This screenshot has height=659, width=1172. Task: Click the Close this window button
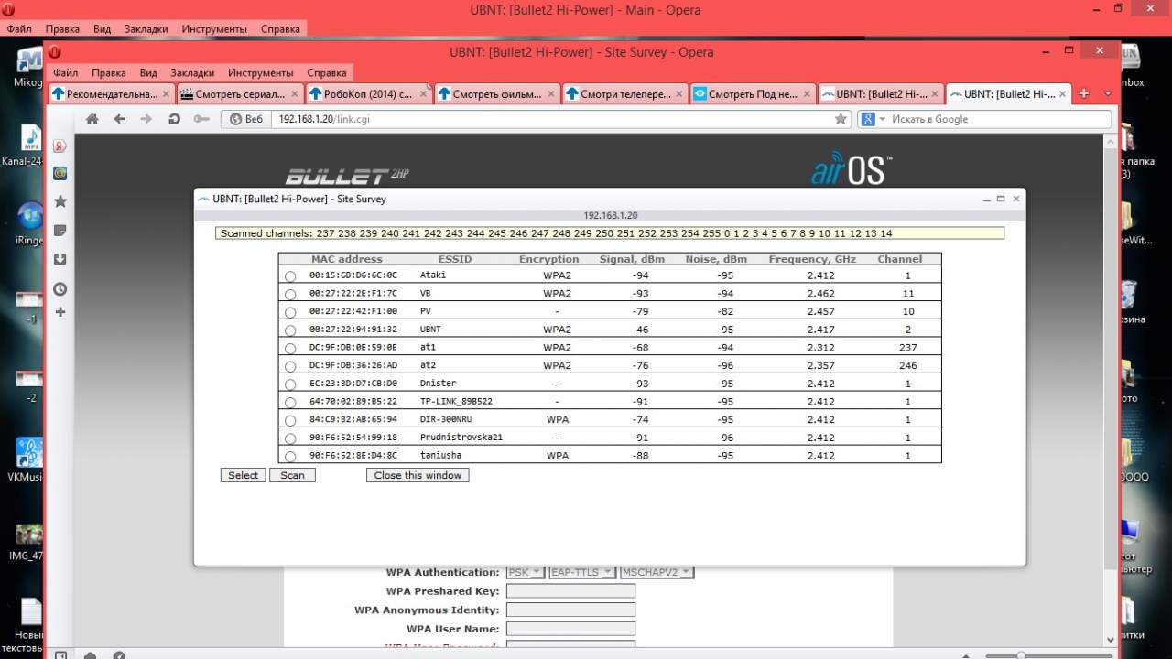pos(418,475)
